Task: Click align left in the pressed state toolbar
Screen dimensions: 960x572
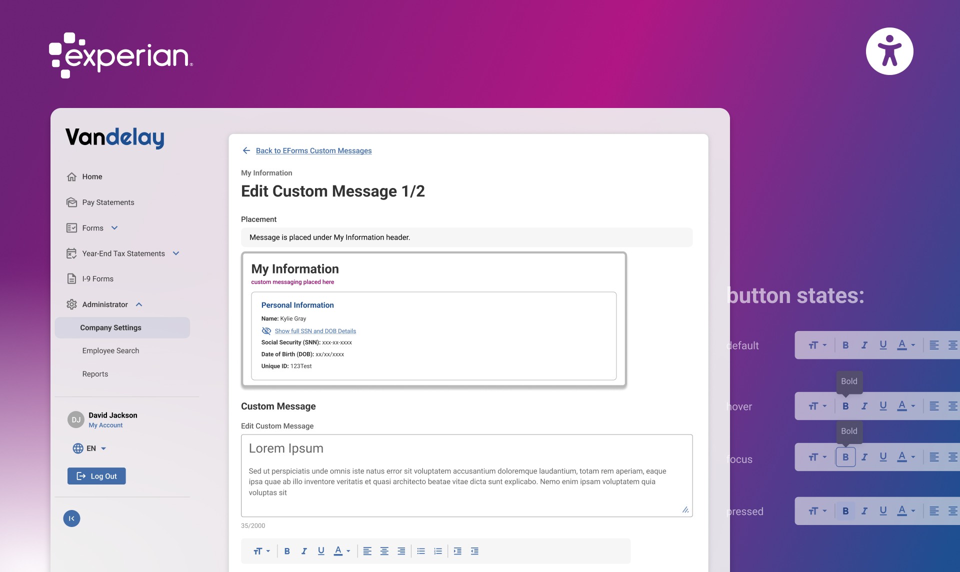Action: (x=934, y=511)
